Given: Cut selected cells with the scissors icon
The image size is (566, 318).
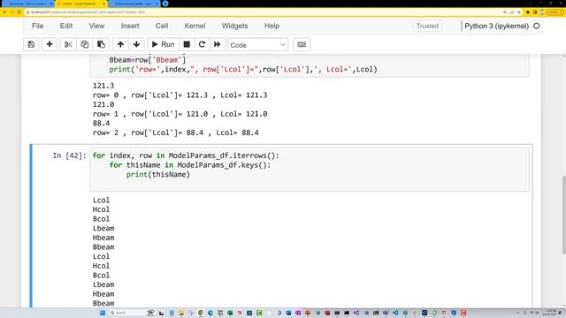Looking at the screenshot, I should 68,44.
